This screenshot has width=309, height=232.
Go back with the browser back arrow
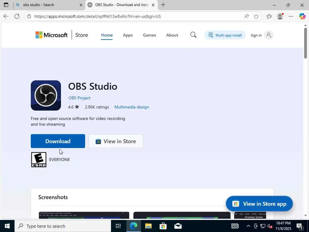[6, 16]
